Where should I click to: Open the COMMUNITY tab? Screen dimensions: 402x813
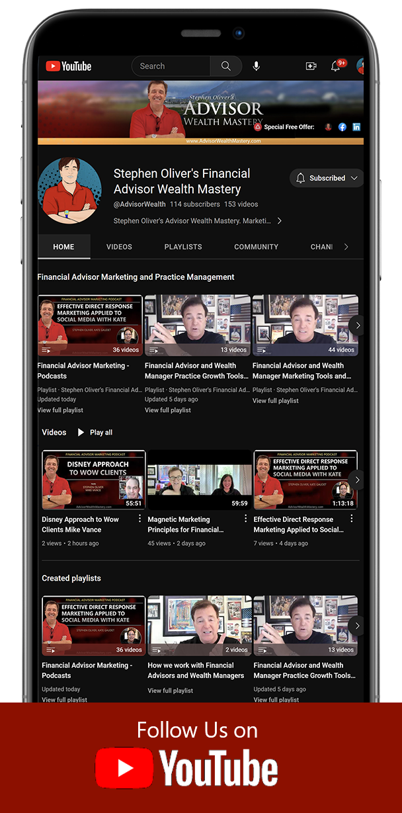[256, 247]
